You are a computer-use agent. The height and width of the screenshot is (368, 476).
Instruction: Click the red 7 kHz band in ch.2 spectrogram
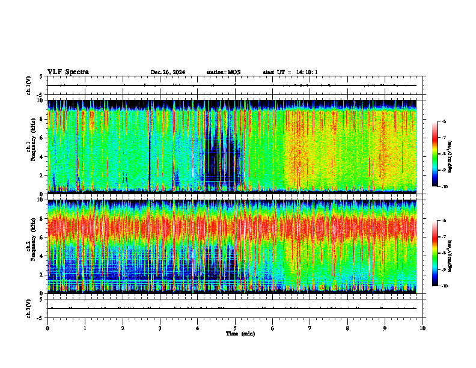[x=231, y=228]
